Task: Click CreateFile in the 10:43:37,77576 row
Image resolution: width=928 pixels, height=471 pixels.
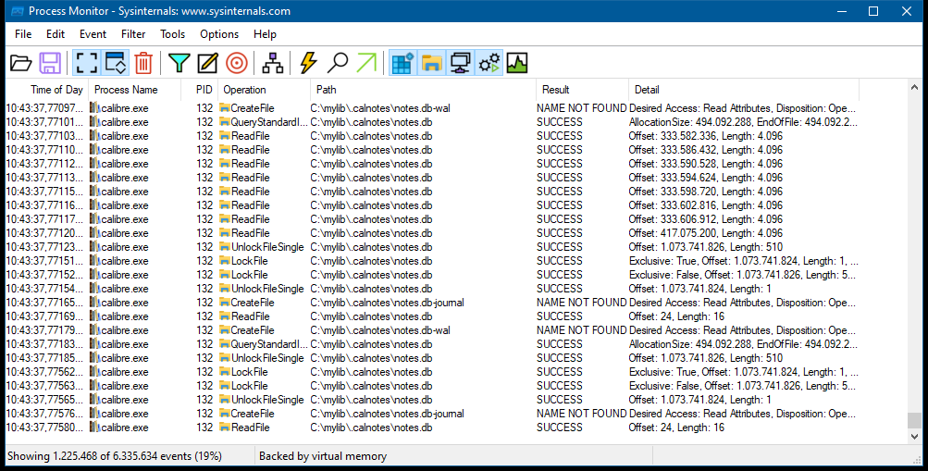Action: click(252, 414)
